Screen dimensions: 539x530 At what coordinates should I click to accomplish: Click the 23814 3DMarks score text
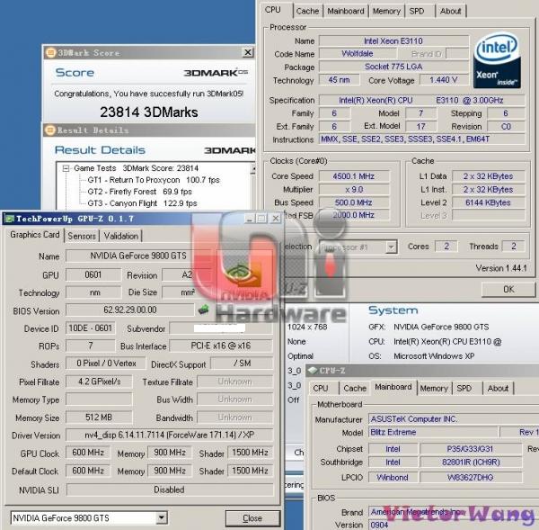coord(149,112)
